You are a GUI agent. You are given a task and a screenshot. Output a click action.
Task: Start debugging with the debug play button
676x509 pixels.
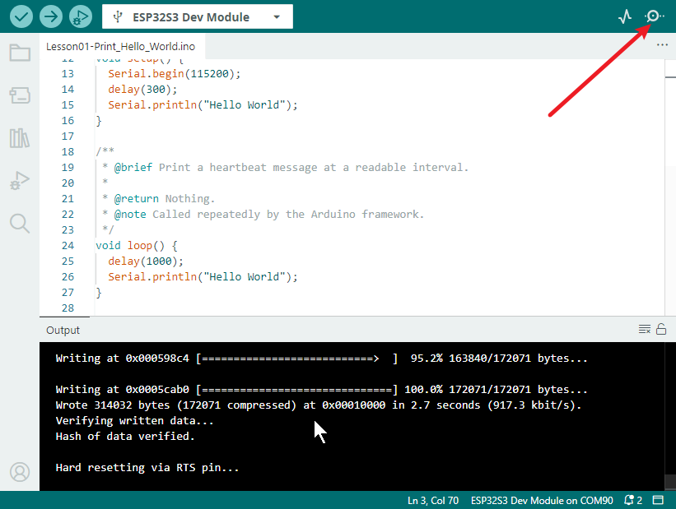click(x=81, y=16)
